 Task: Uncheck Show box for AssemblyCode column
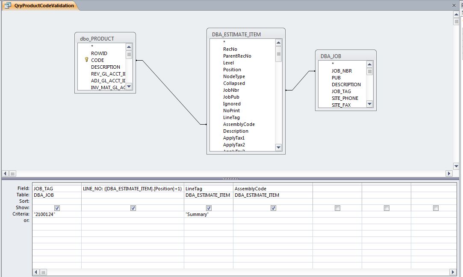273,208
